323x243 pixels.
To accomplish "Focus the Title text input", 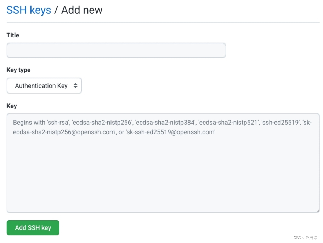I will (x=116, y=50).
